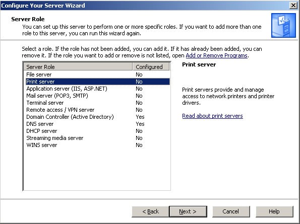Go to the Back page
The image size is (300, 224).
150,211
